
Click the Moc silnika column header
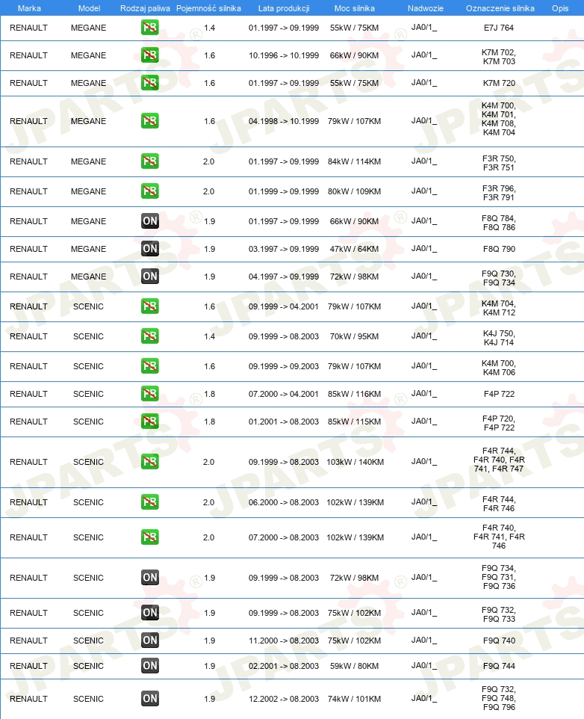point(355,8)
